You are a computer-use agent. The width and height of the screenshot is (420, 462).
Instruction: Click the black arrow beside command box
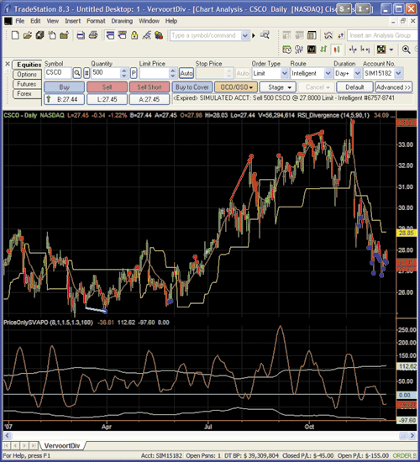click(254, 36)
